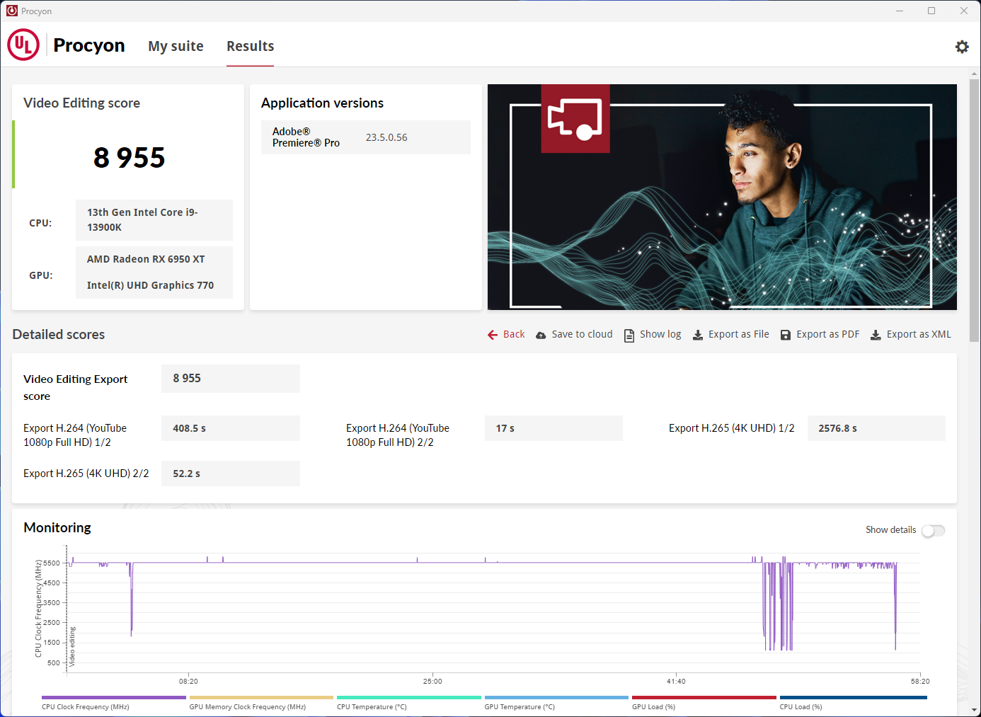Image resolution: width=981 pixels, height=717 pixels.
Task: Switch to the My suite tab
Action: coord(176,47)
